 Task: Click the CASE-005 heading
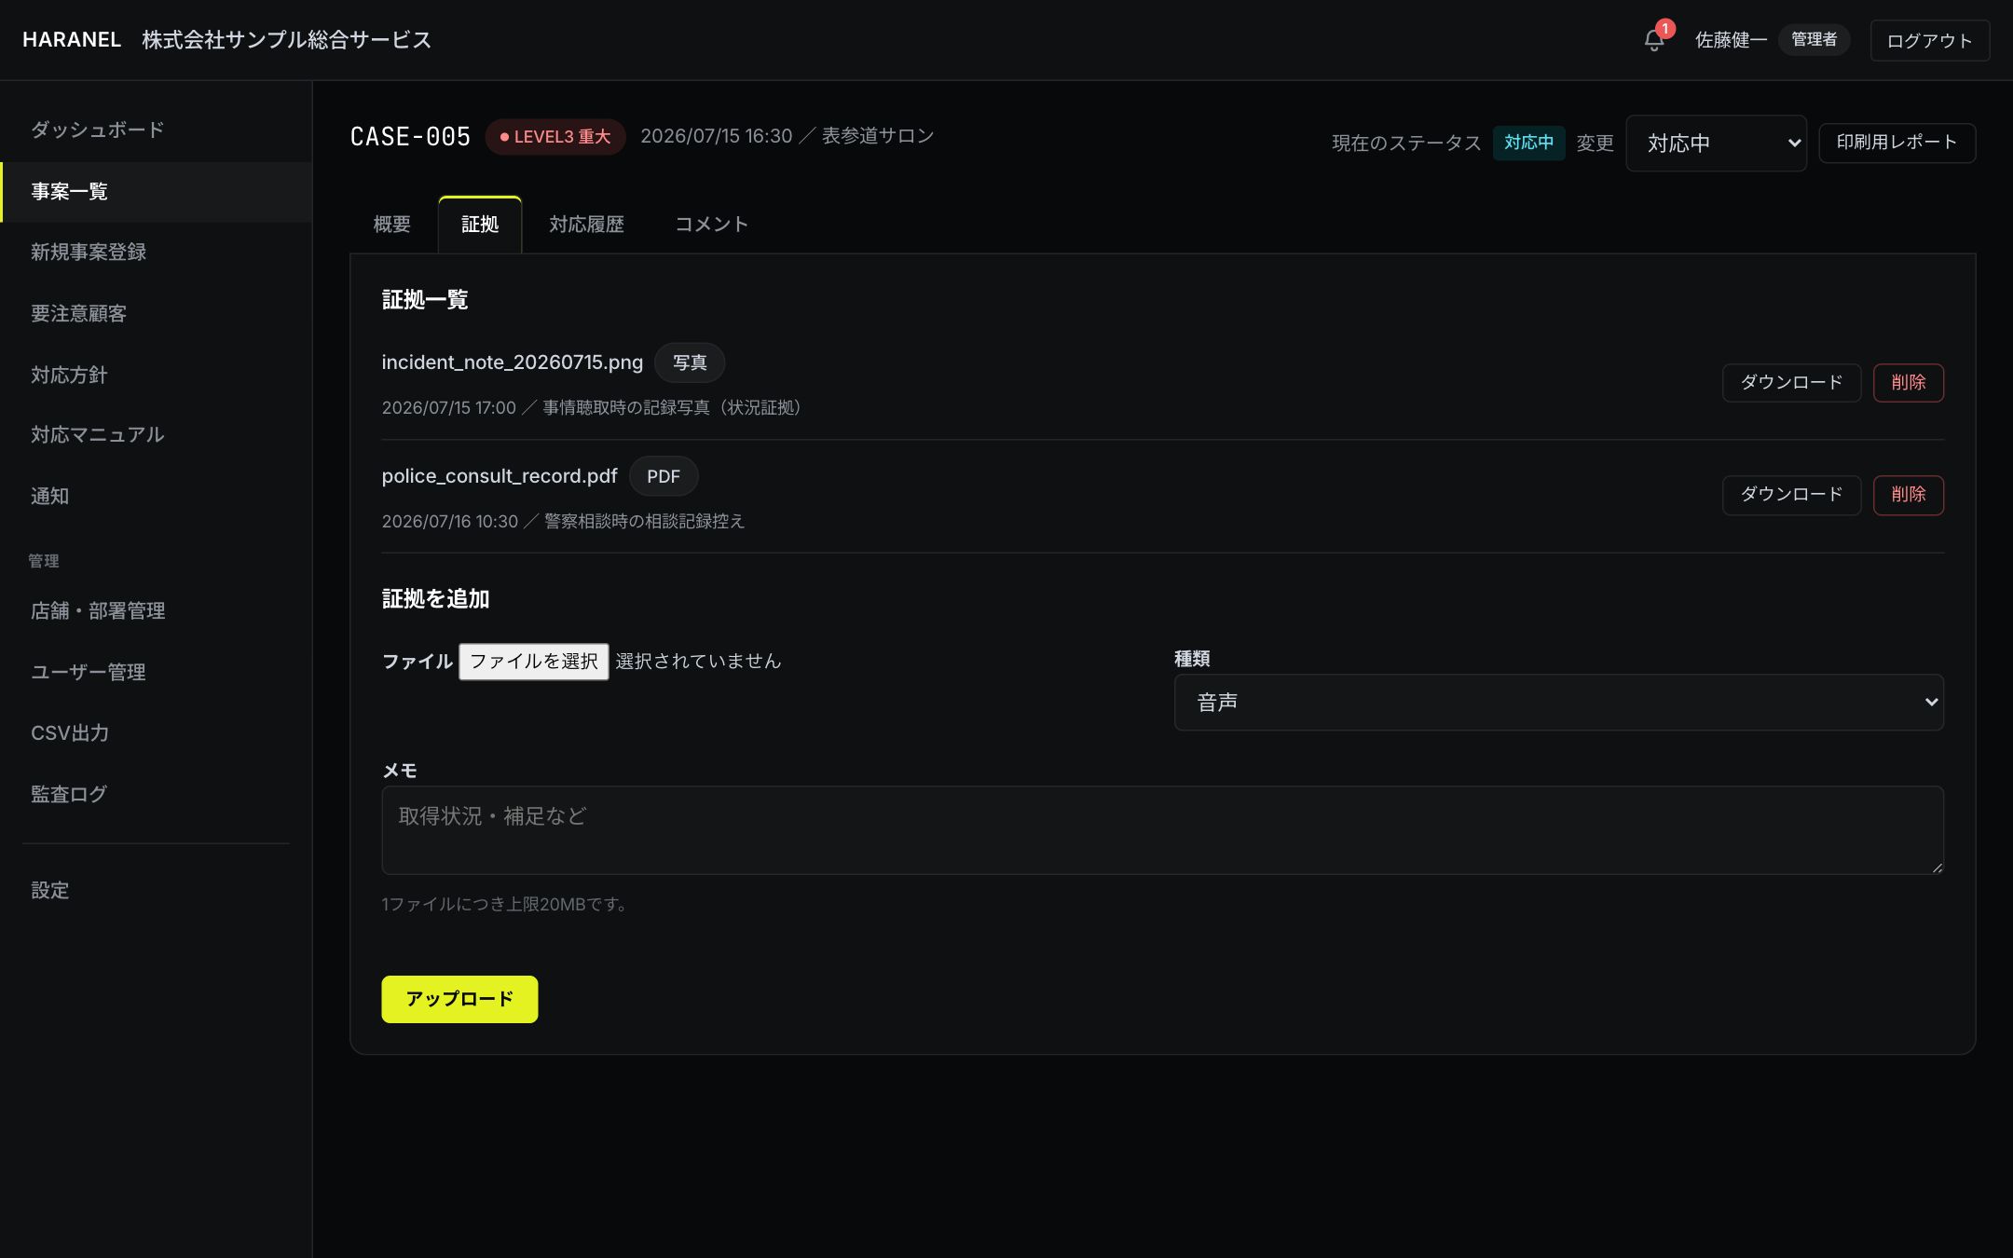point(410,137)
